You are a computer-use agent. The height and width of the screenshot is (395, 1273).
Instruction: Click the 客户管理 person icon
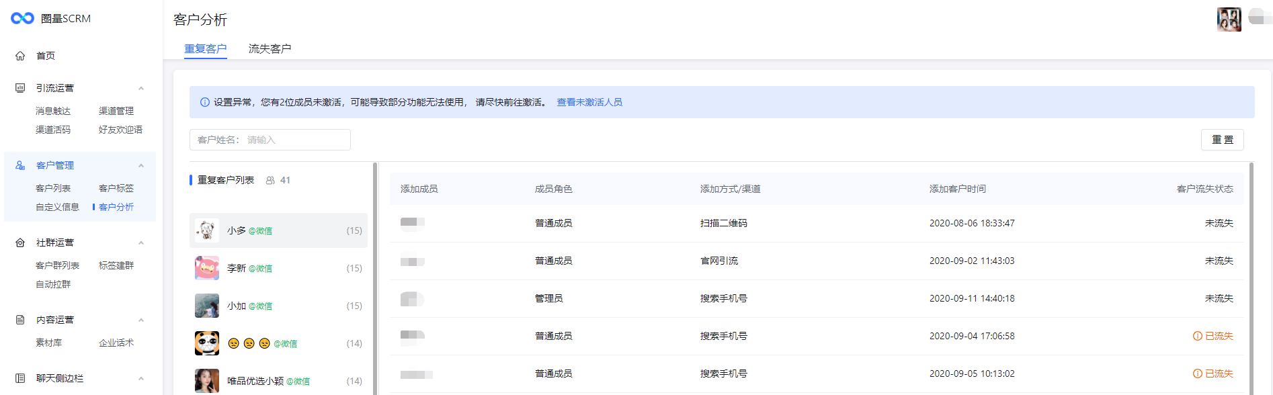coord(20,165)
